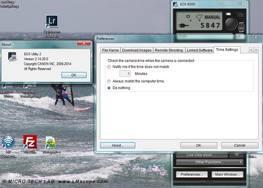Screen dimensions: 263x188
Task: Open the Notepad++ desktop icon
Action: point(51,142)
